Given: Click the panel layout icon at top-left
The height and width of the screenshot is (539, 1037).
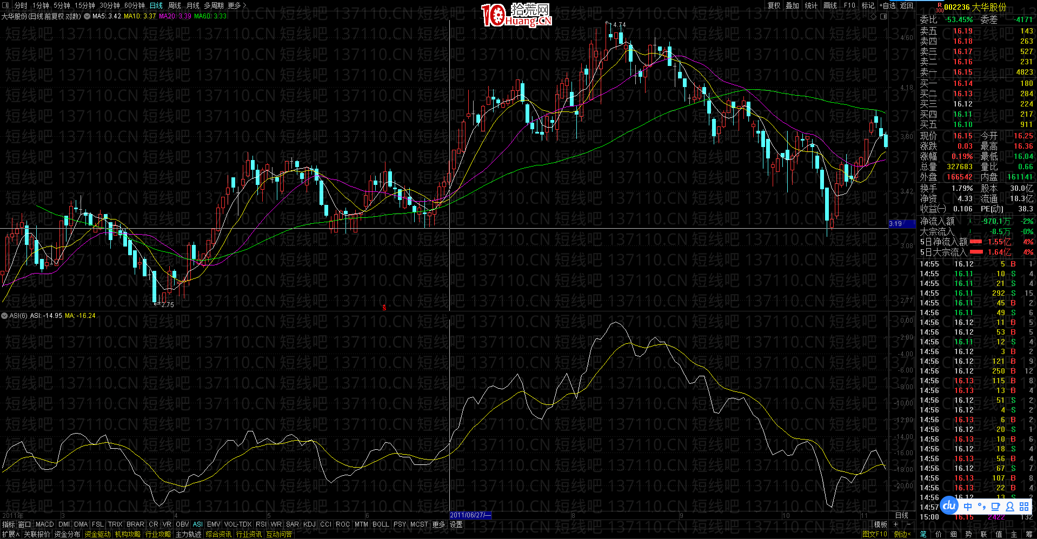Looking at the screenshot, I should 5,5.
